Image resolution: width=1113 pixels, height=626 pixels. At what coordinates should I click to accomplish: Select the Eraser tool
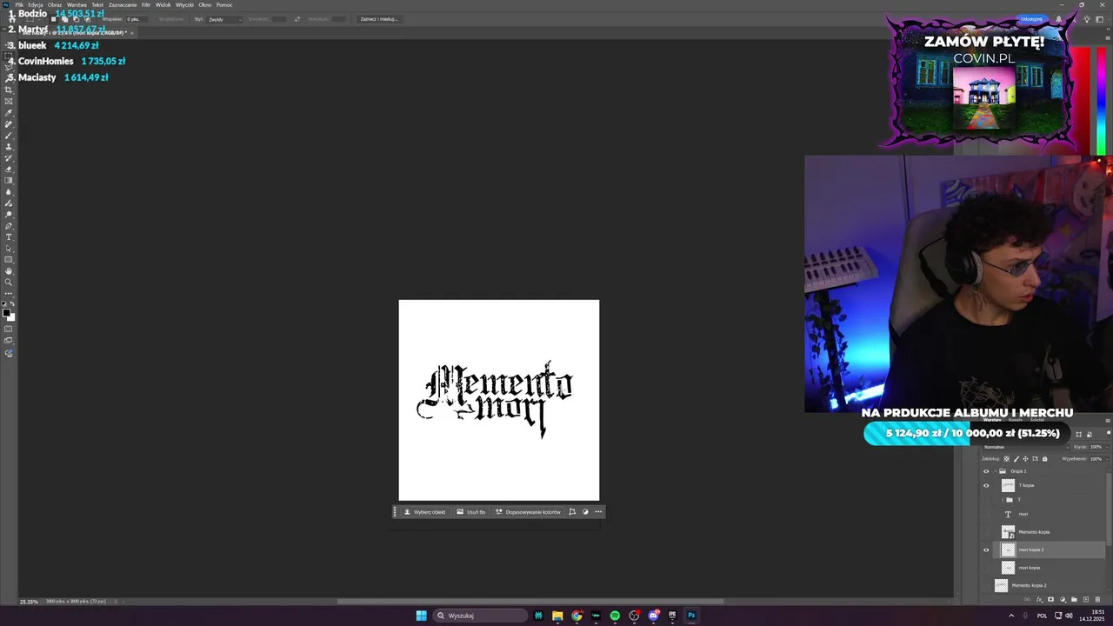(9, 169)
